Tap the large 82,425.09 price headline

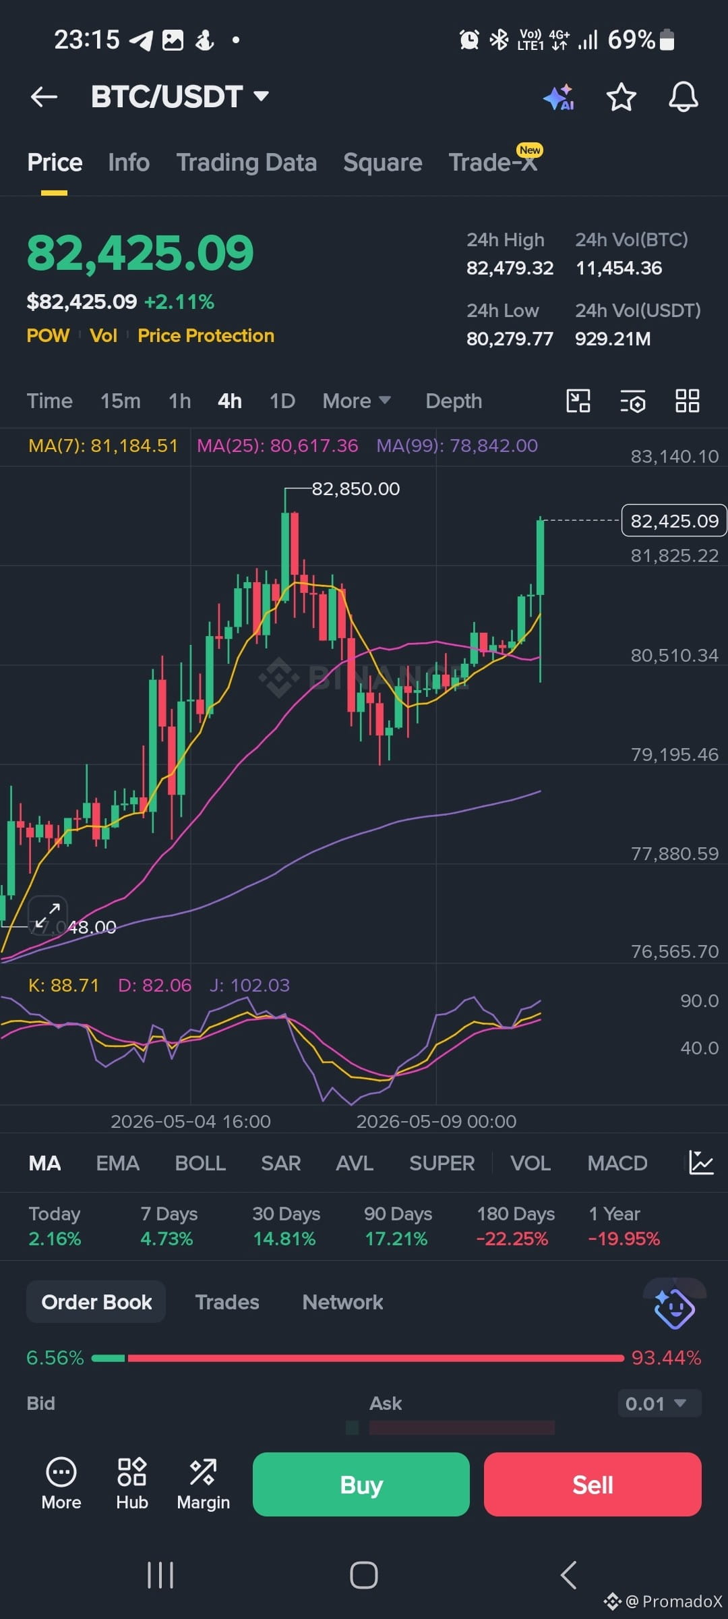click(140, 253)
